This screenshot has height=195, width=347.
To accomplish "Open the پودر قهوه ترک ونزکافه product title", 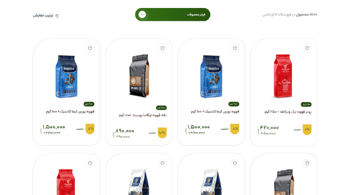I will 288,112.
